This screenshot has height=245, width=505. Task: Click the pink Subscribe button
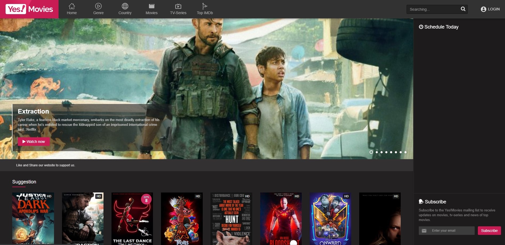[489, 231]
